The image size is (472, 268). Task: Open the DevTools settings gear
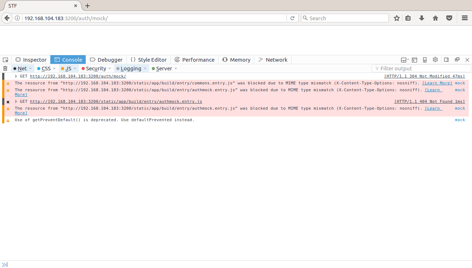coord(435,60)
